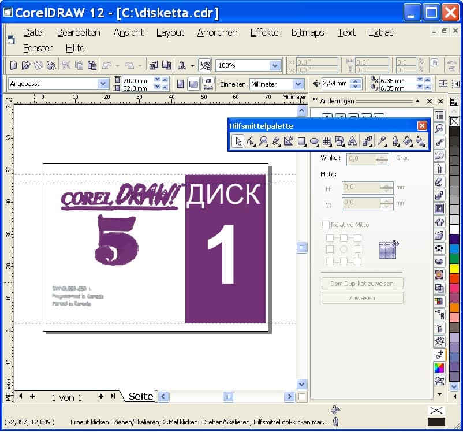Select the Fill bucket tool
The image size is (463, 432).
point(408,141)
